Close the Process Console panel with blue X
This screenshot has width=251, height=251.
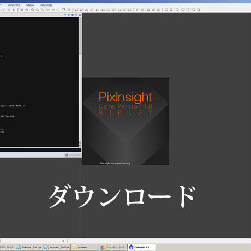(x=80, y=15)
